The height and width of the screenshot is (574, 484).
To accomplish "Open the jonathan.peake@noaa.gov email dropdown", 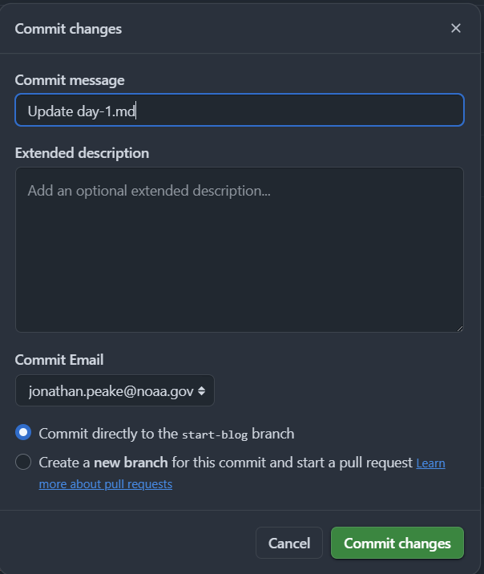I will pyautogui.click(x=115, y=390).
